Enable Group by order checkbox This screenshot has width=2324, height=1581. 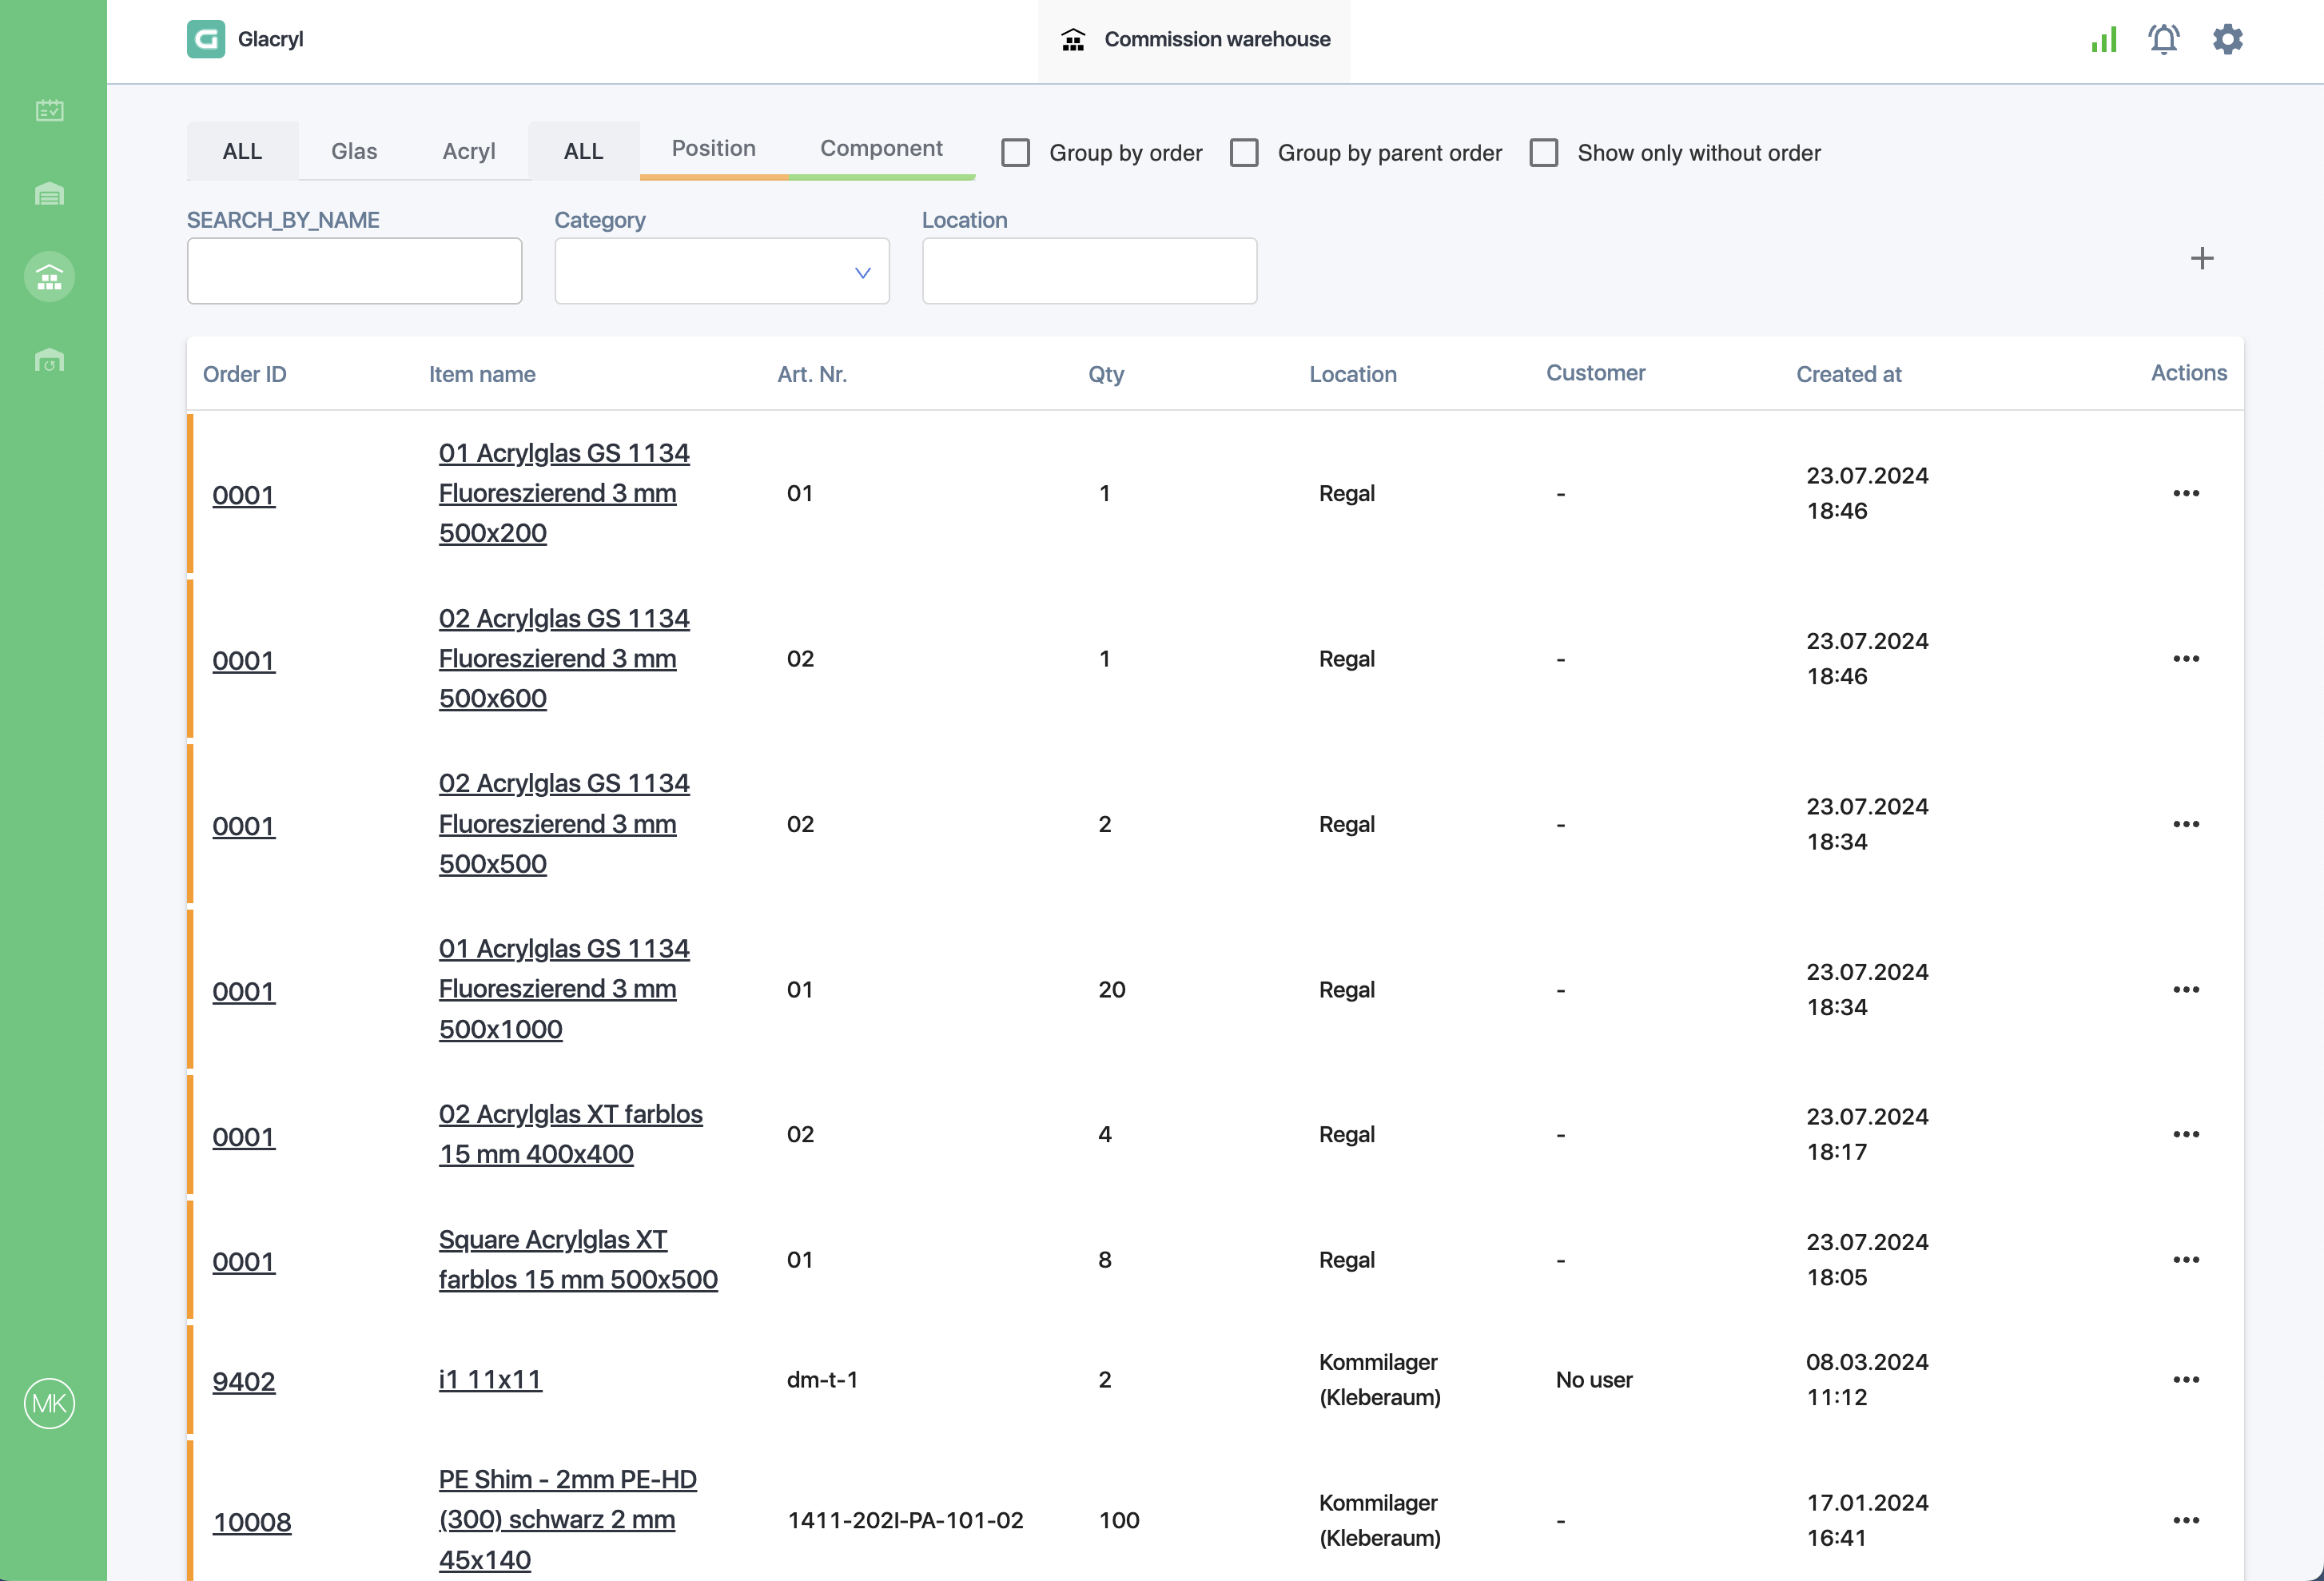(1016, 153)
